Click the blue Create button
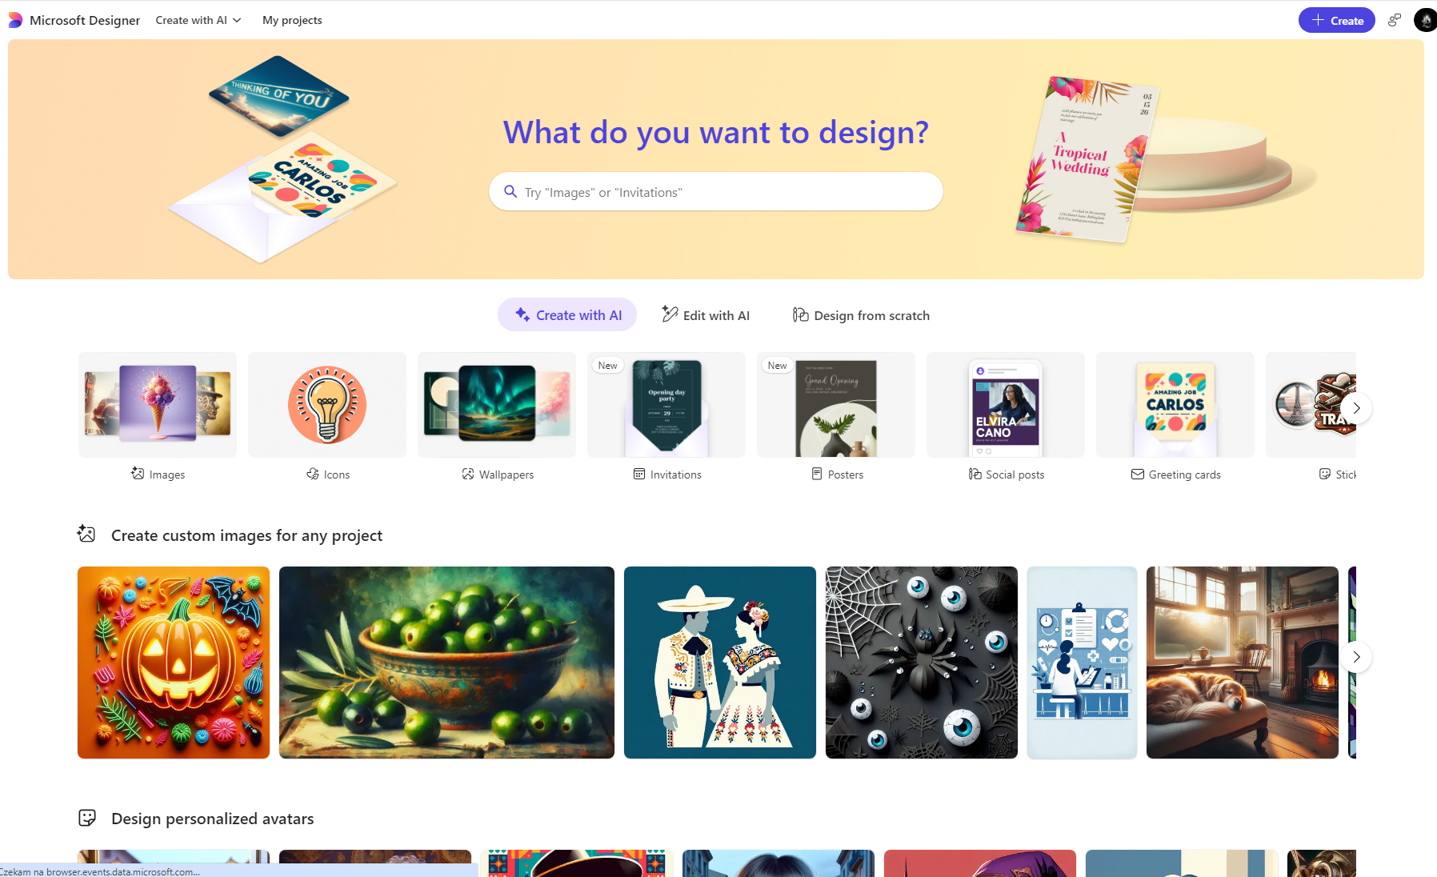The image size is (1437, 877). (x=1336, y=20)
